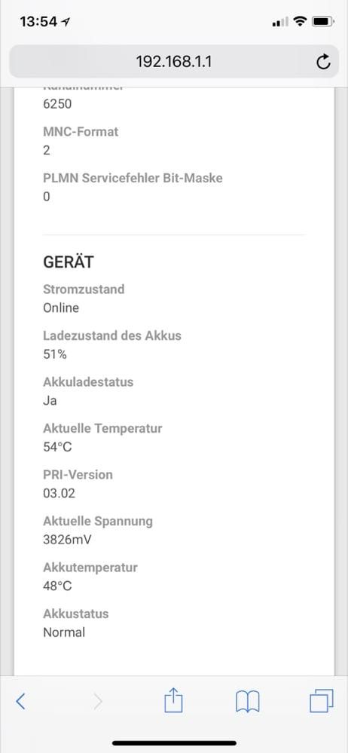Image resolution: width=348 pixels, height=753 pixels.
Task: Tap the home indicator bar
Action: (174, 743)
